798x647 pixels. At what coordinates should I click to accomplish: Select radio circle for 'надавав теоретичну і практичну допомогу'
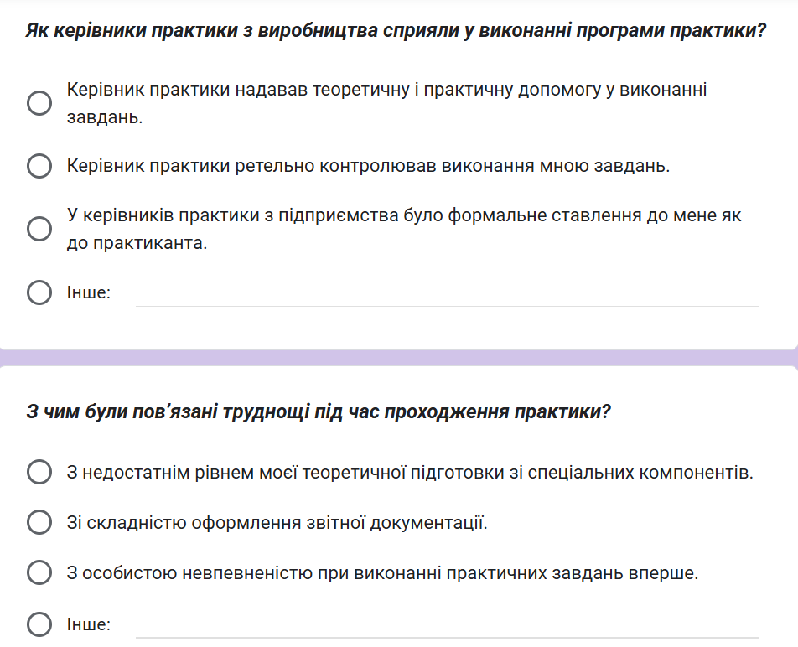(x=39, y=103)
